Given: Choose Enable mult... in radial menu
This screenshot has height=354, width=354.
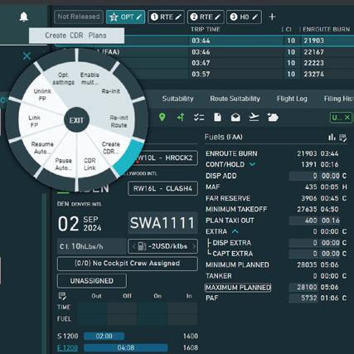Looking at the screenshot, I should click(90, 79).
